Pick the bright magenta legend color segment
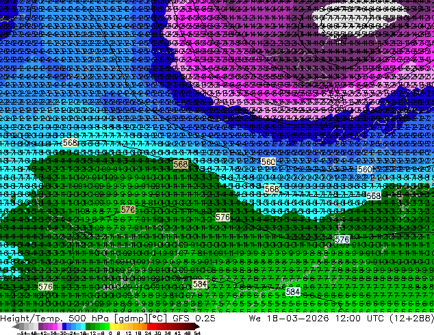This screenshot has width=434, height=335. (x=55, y=326)
